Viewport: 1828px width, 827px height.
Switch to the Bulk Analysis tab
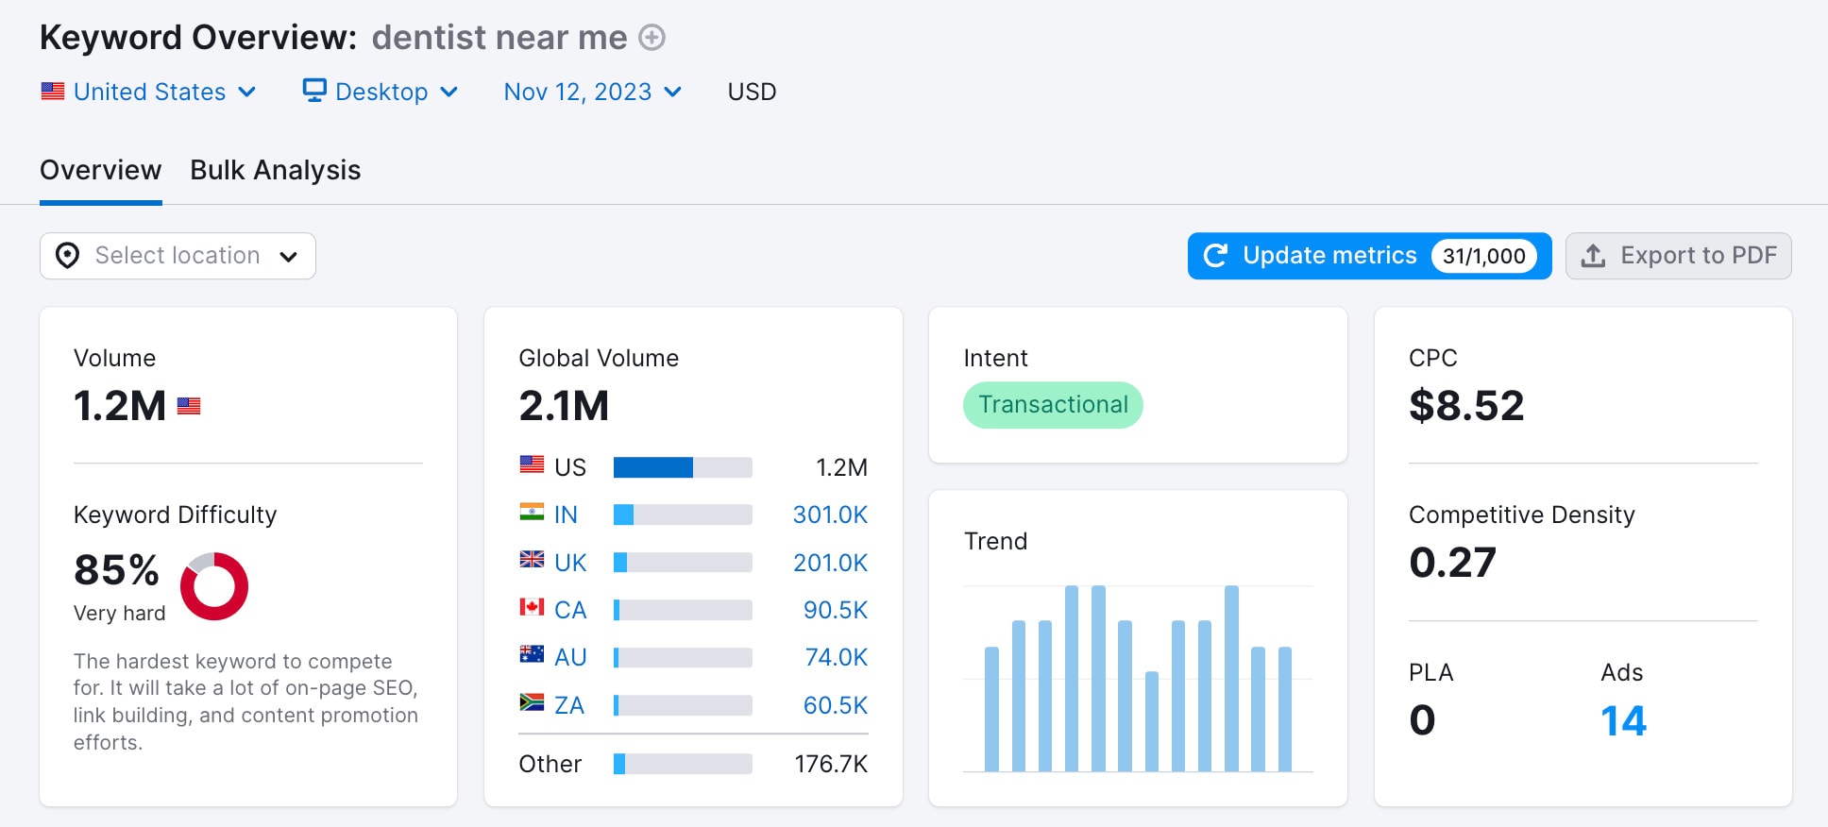pyautogui.click(x=276, y=170)
